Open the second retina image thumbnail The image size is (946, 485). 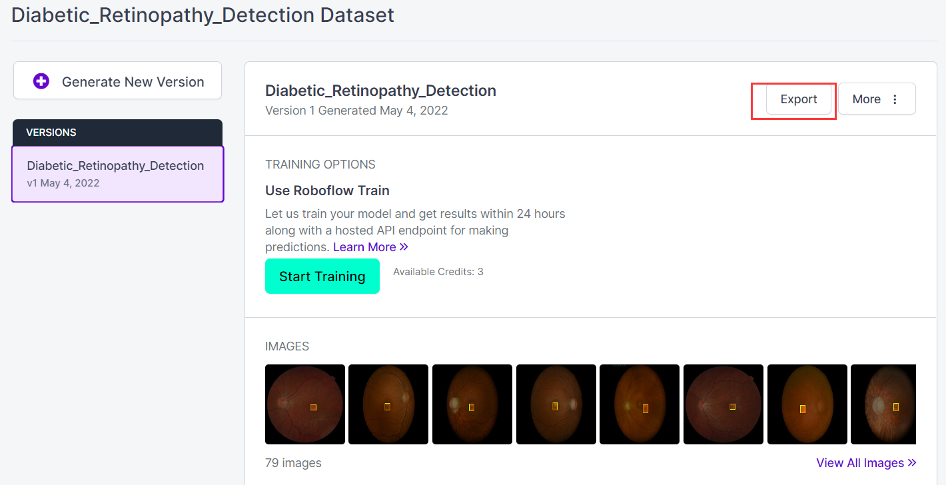point(388,404)
